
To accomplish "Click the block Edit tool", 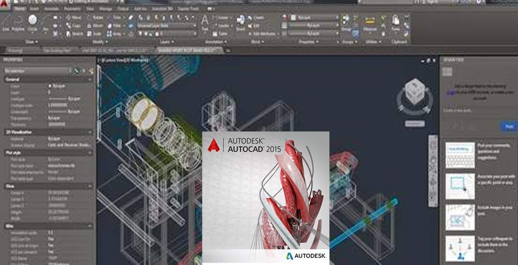I will [x=254, y=26].
